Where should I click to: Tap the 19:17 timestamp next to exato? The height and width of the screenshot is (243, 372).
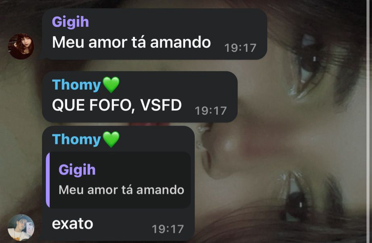168,229
